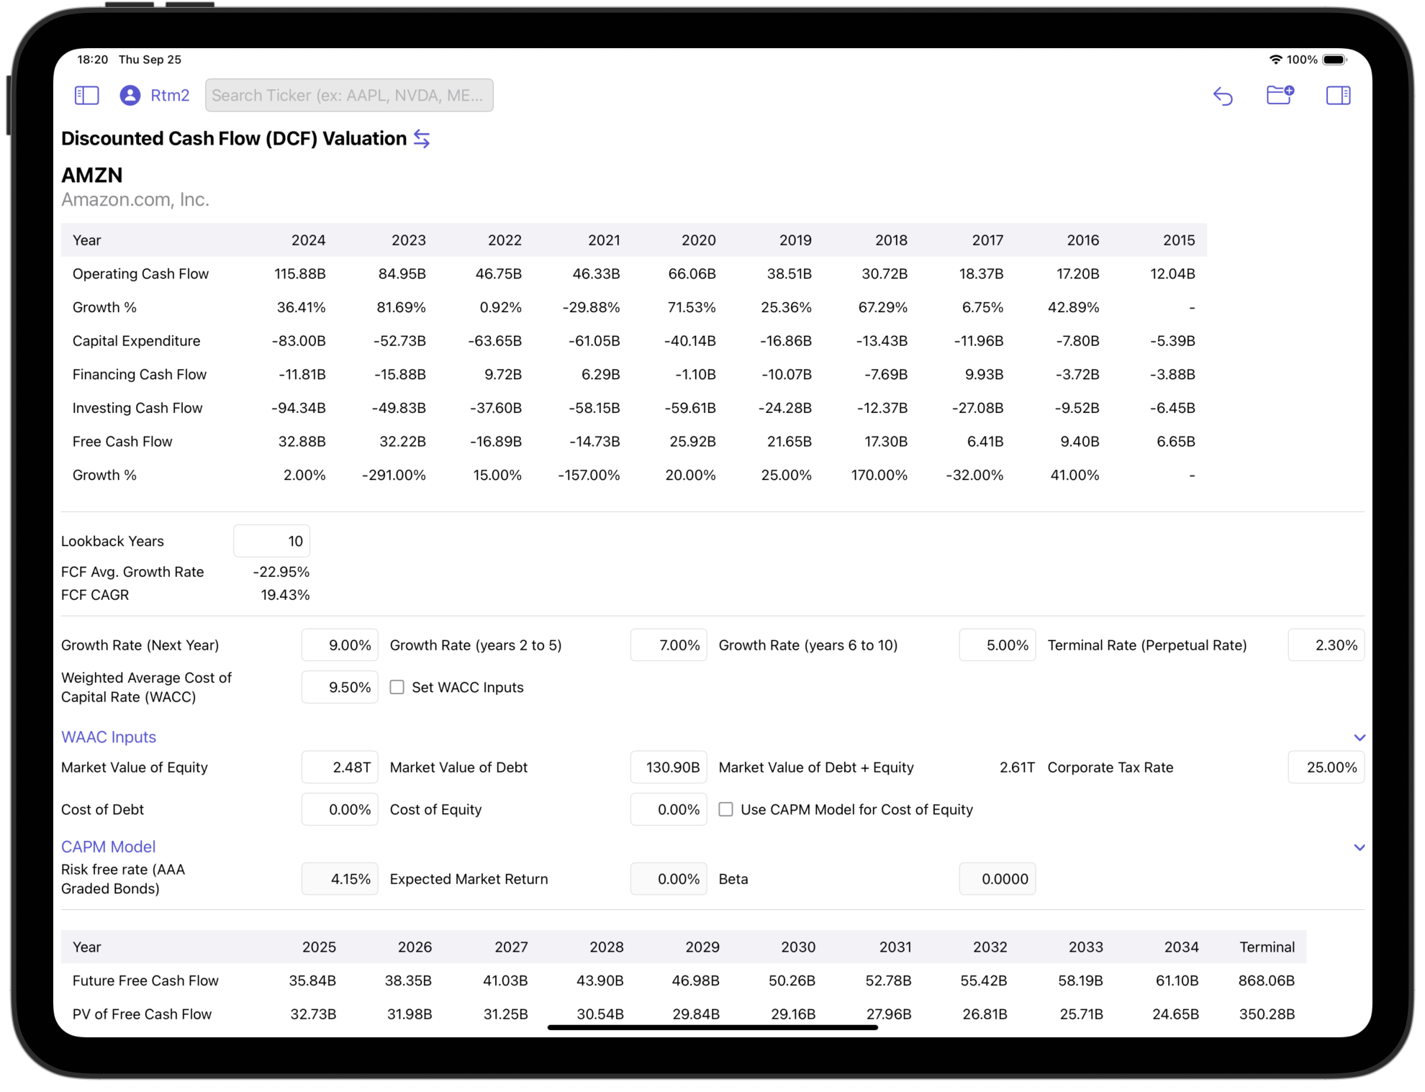Collapse the WAAC Inputs section chevron
This screenshot has height=1092, width=1425.
pos(1359,737)
